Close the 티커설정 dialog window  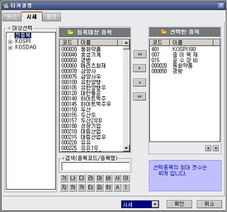pyautogui.click(x=221, y=6)
